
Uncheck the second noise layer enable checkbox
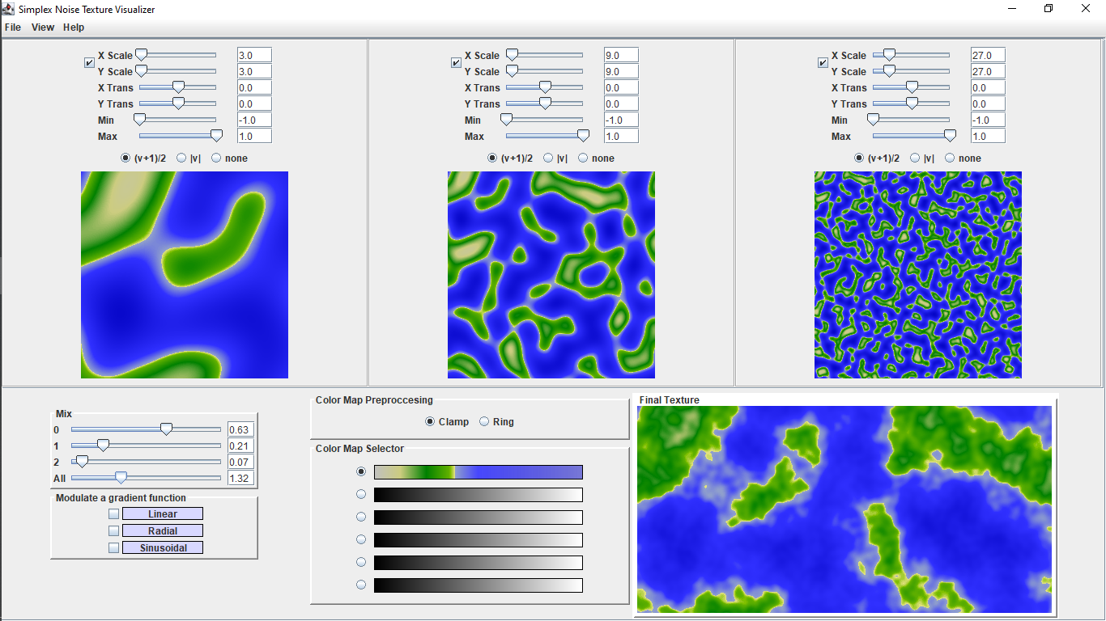[456, 63]
